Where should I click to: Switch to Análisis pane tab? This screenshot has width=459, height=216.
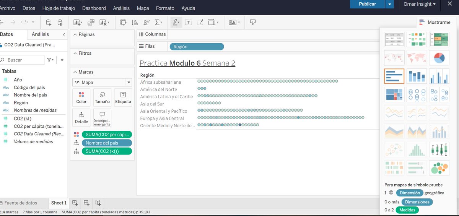[40, 34]
